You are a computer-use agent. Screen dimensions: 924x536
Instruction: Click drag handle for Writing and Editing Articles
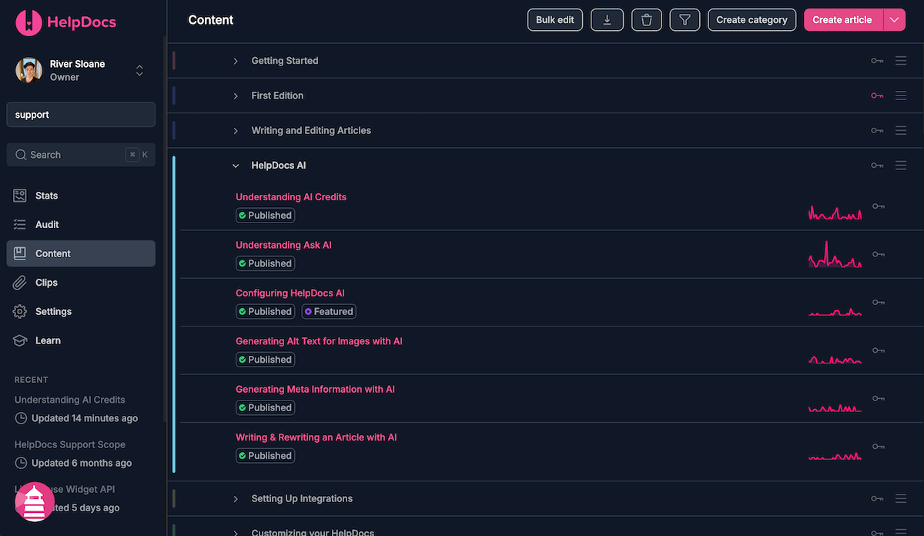901,131
